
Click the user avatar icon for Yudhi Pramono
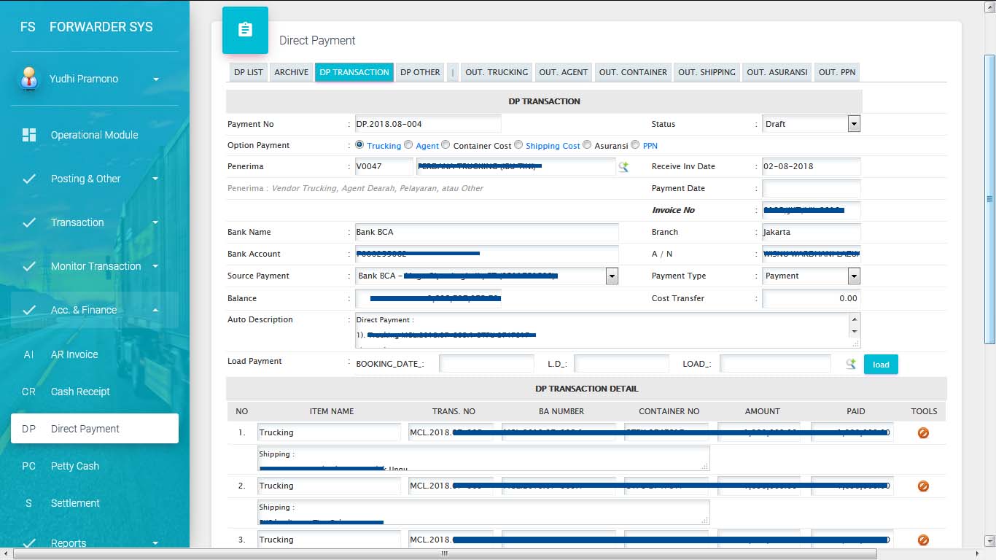coord(28,79)
